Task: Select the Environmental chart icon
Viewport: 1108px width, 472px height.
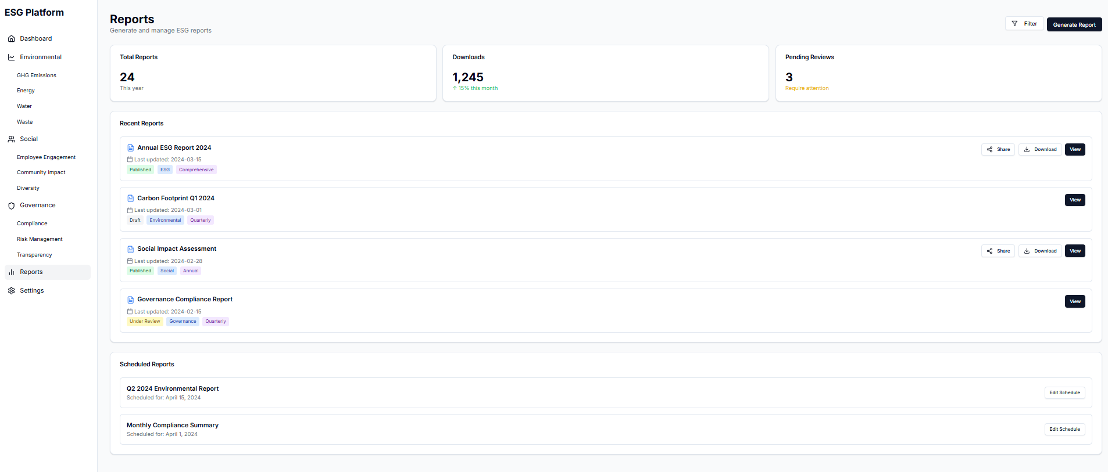Action: click(11, 57)
